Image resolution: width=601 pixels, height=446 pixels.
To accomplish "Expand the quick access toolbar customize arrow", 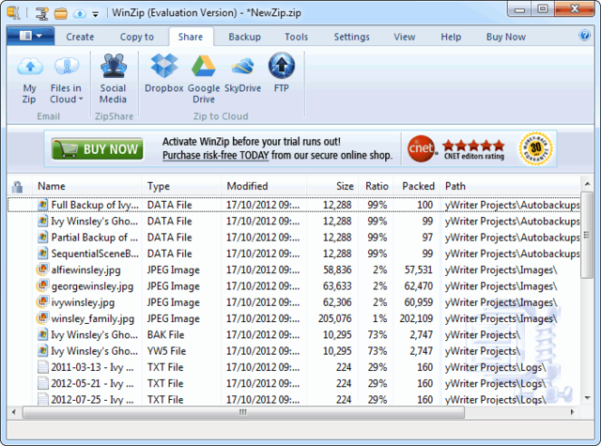I will click(96, 14).
